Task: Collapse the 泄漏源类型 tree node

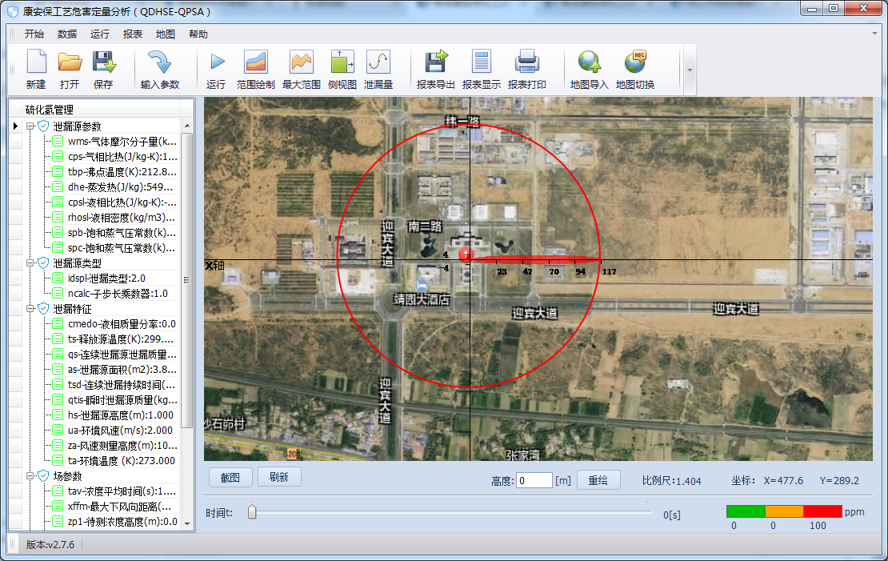Action: tap(30, 263)
